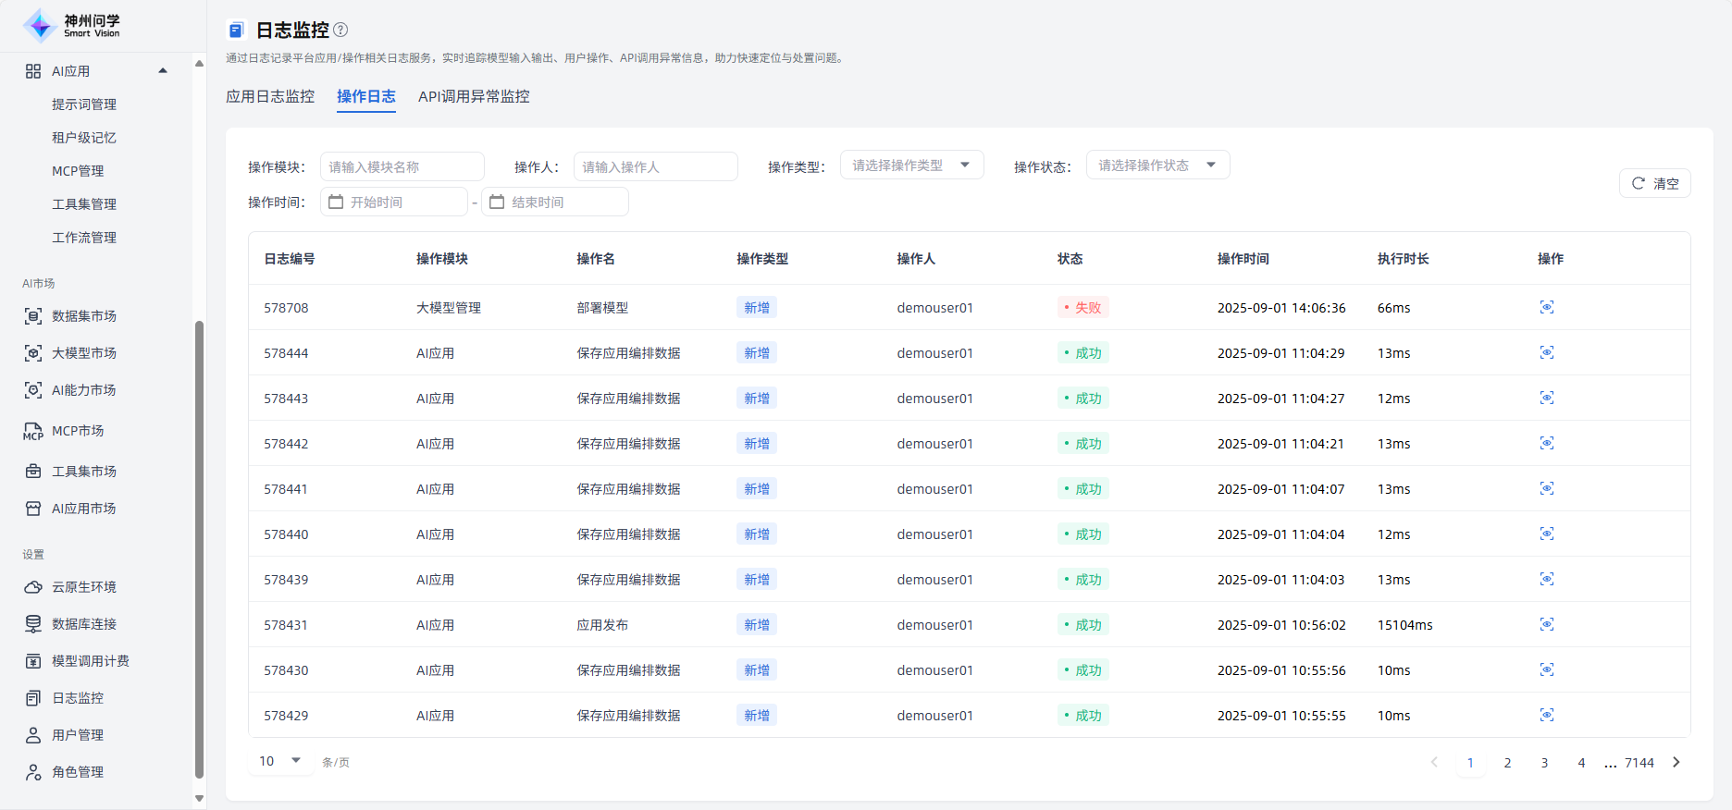The image size is (1732, 810).
Task: View details icon for log 578444
Action: tap(1546, 352)
